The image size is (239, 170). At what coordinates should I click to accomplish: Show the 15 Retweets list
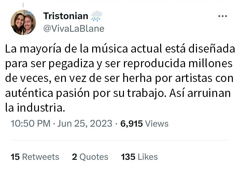35,157
